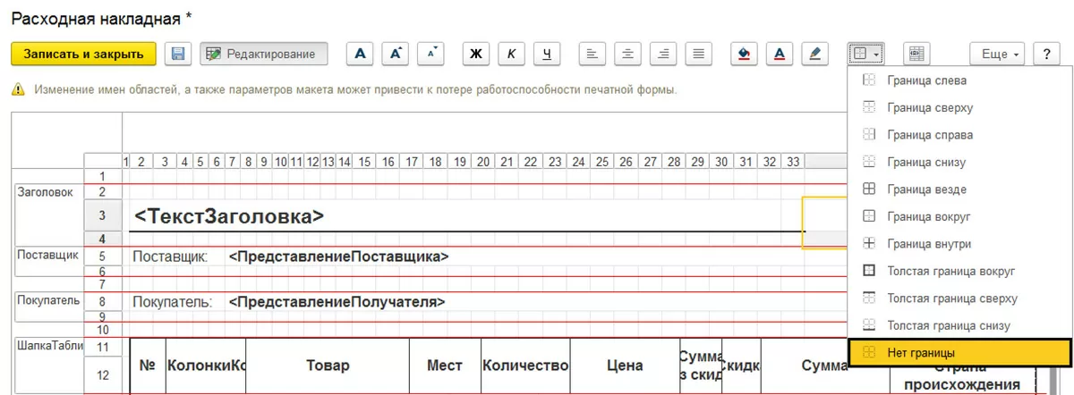Align text to the left
This screenshot has height=395, width=1074.
point(592,54)
